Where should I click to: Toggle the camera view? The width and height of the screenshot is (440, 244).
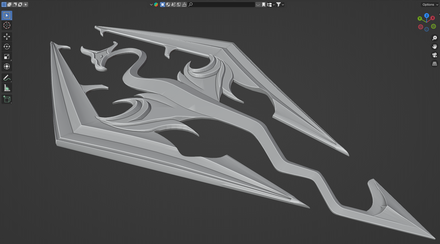point(434,55)
